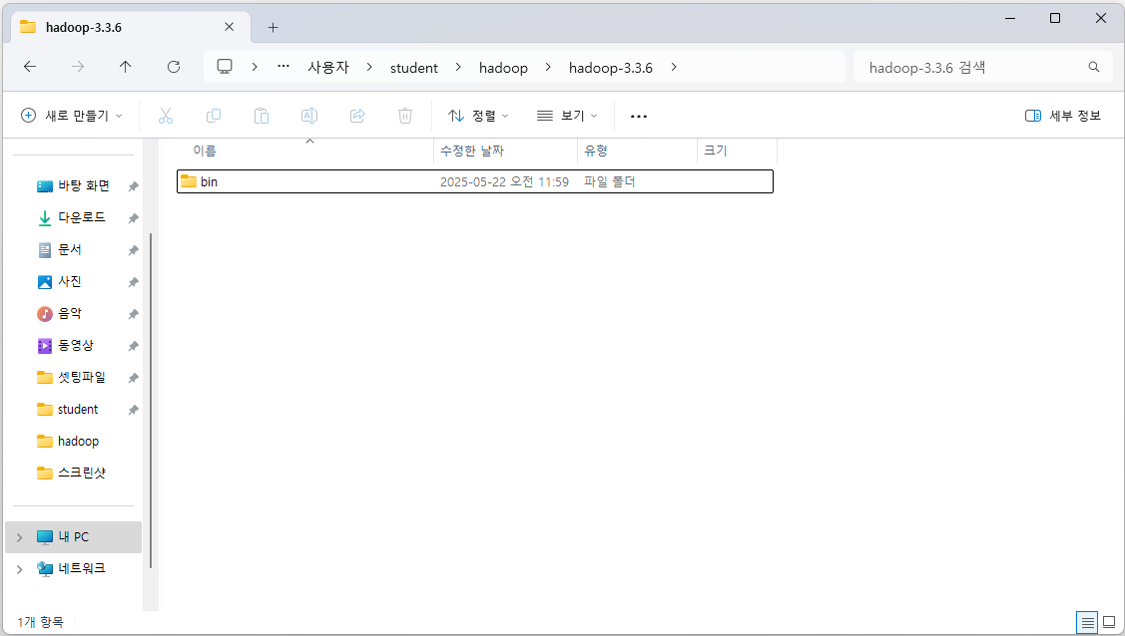Click the Share icon in toolbar
Image resolution: width=1125 pixels, height=636 pixels.
357,116
